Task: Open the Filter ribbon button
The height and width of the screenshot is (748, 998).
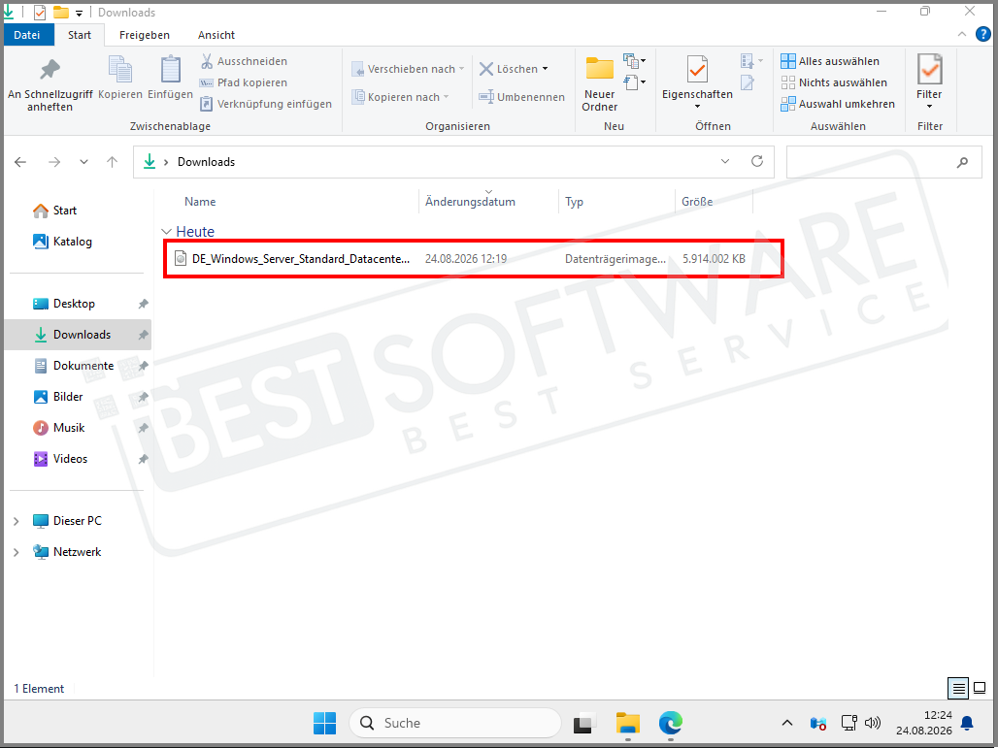Action: point(929,82)
